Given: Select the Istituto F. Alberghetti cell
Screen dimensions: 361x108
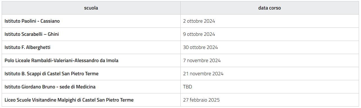Looking at the screenshot, I should click(x=91, y=47).
